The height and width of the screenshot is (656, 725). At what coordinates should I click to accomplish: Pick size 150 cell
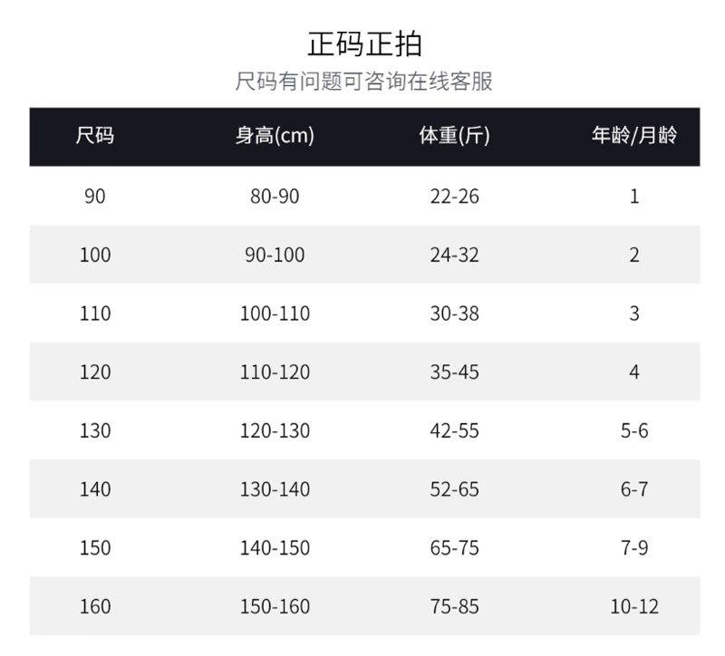pyautogui.click(x=95, y=548)
